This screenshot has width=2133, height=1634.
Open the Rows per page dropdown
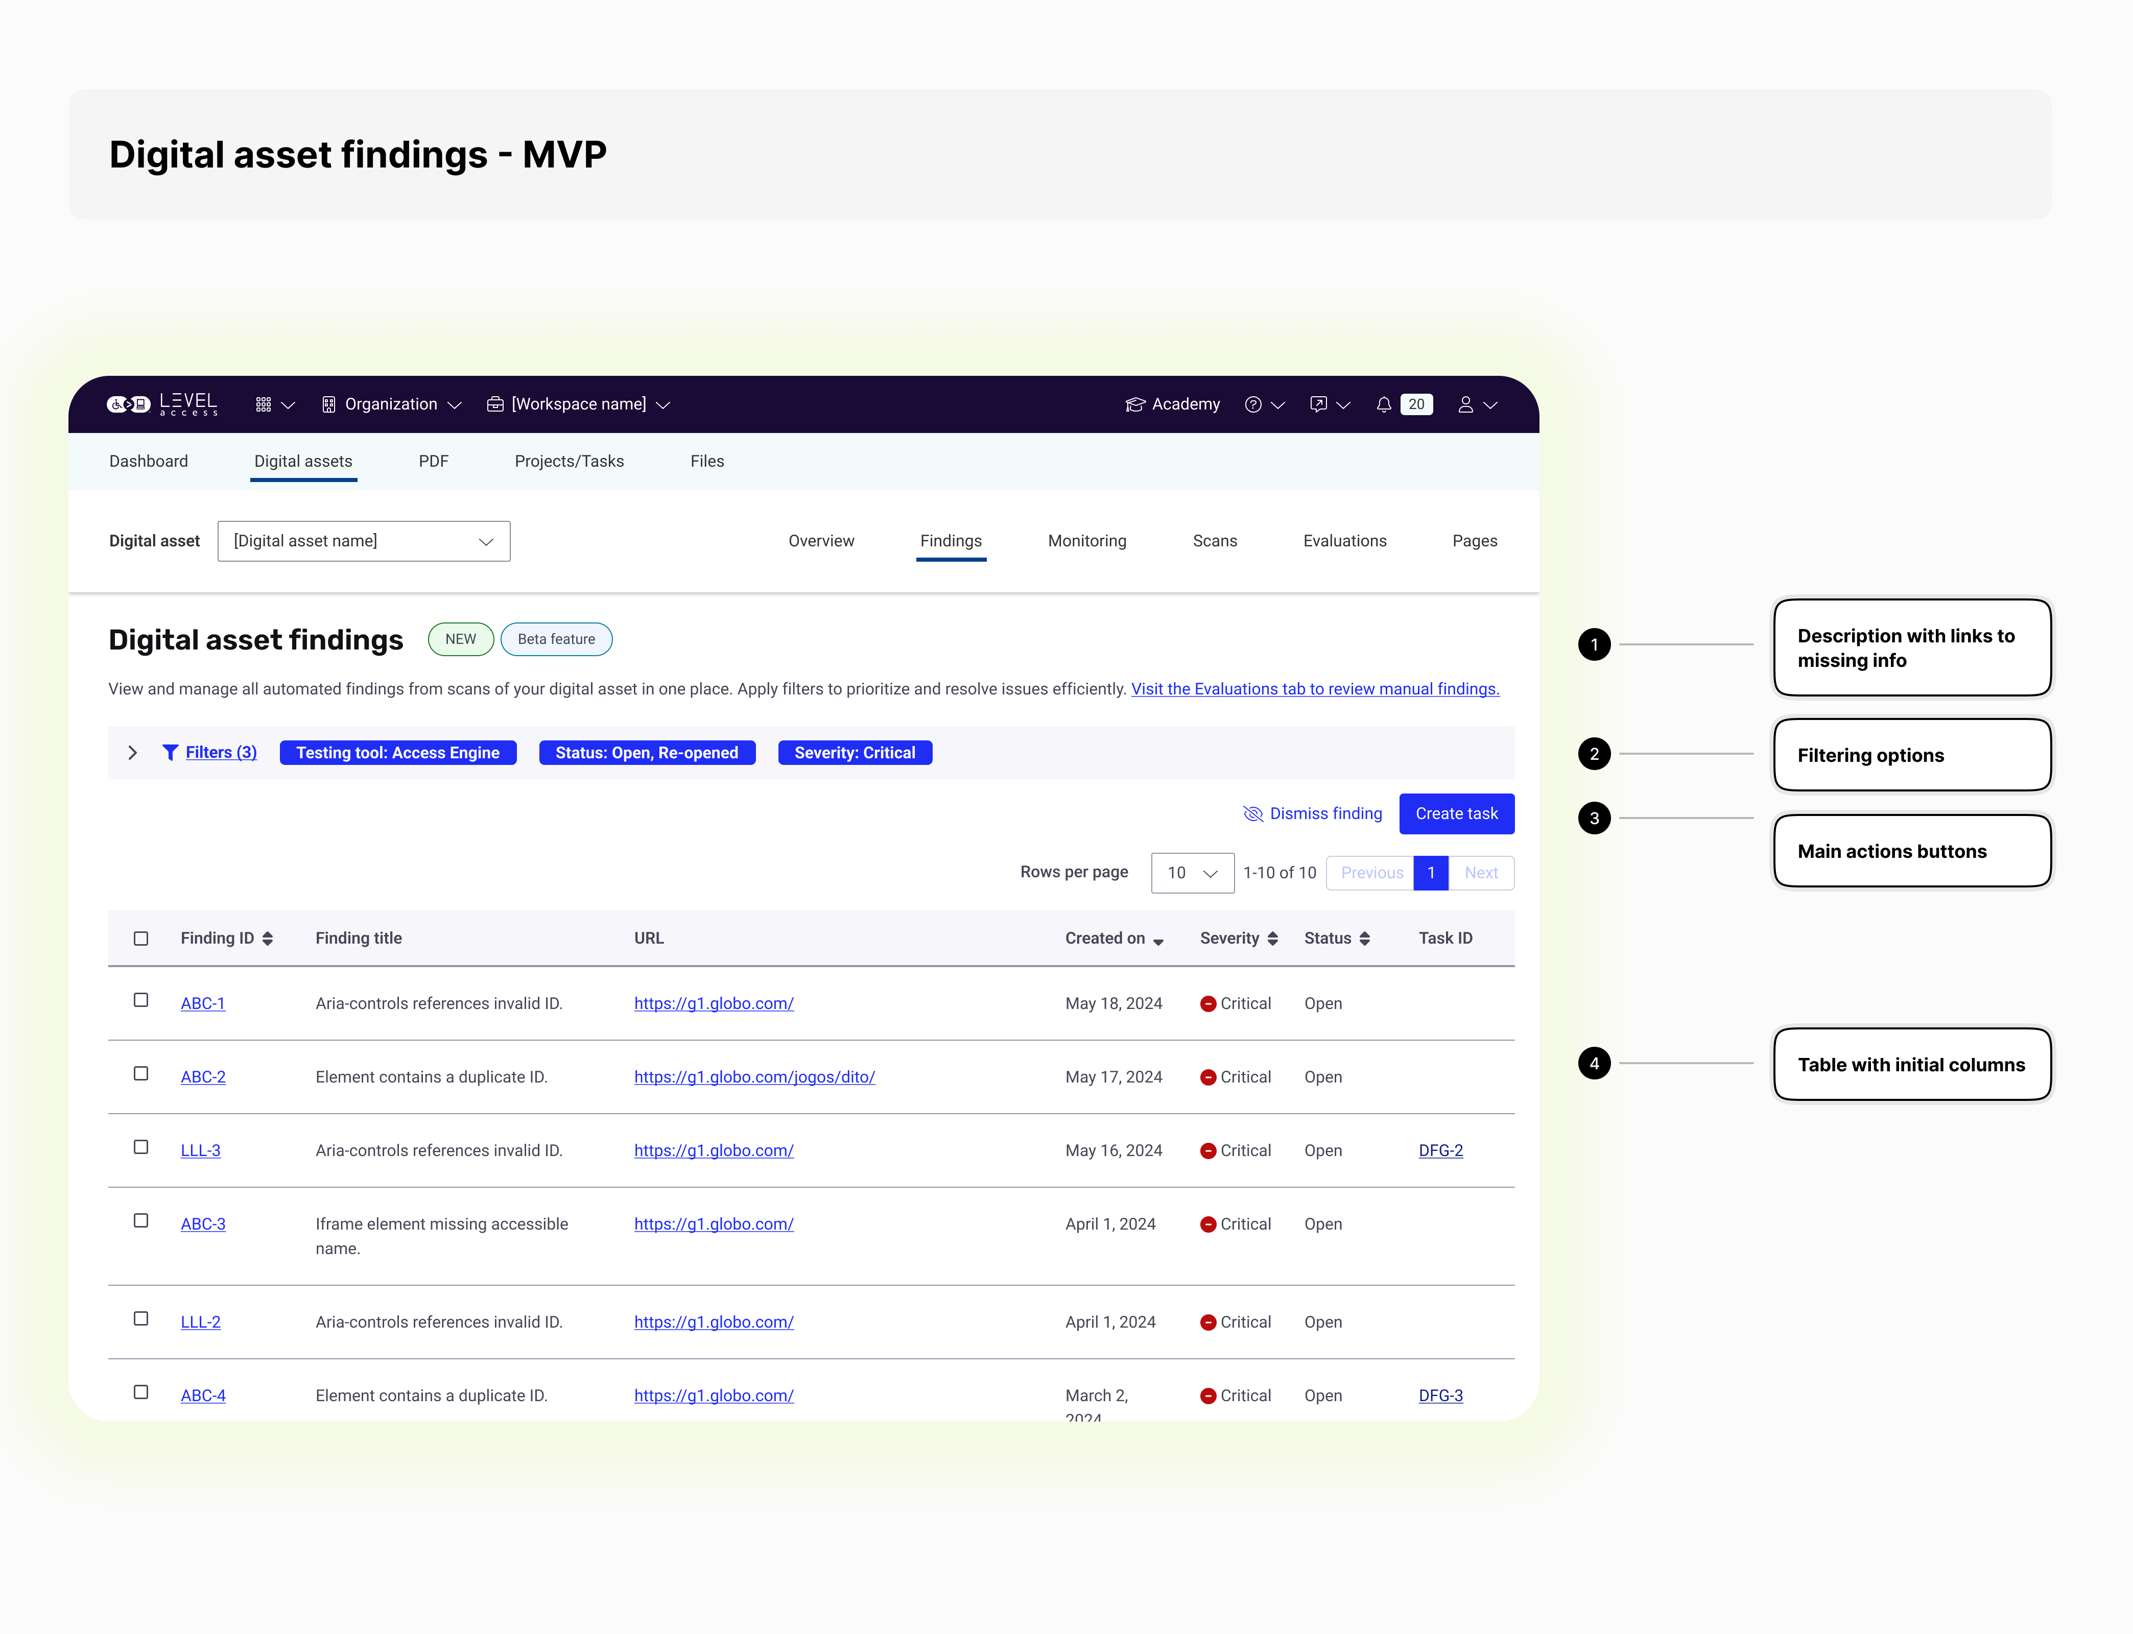coord(1192,873)
